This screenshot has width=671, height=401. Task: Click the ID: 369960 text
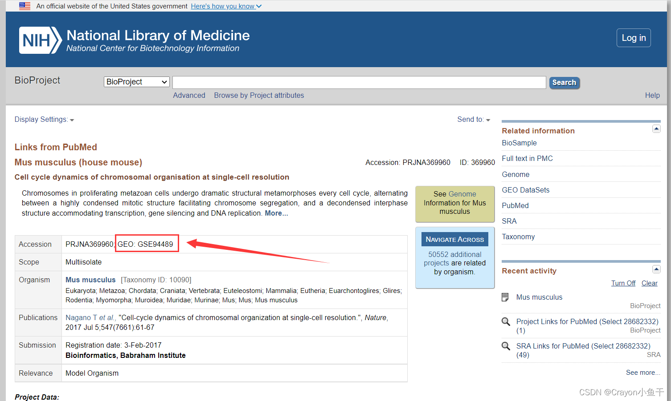point(477,163)
